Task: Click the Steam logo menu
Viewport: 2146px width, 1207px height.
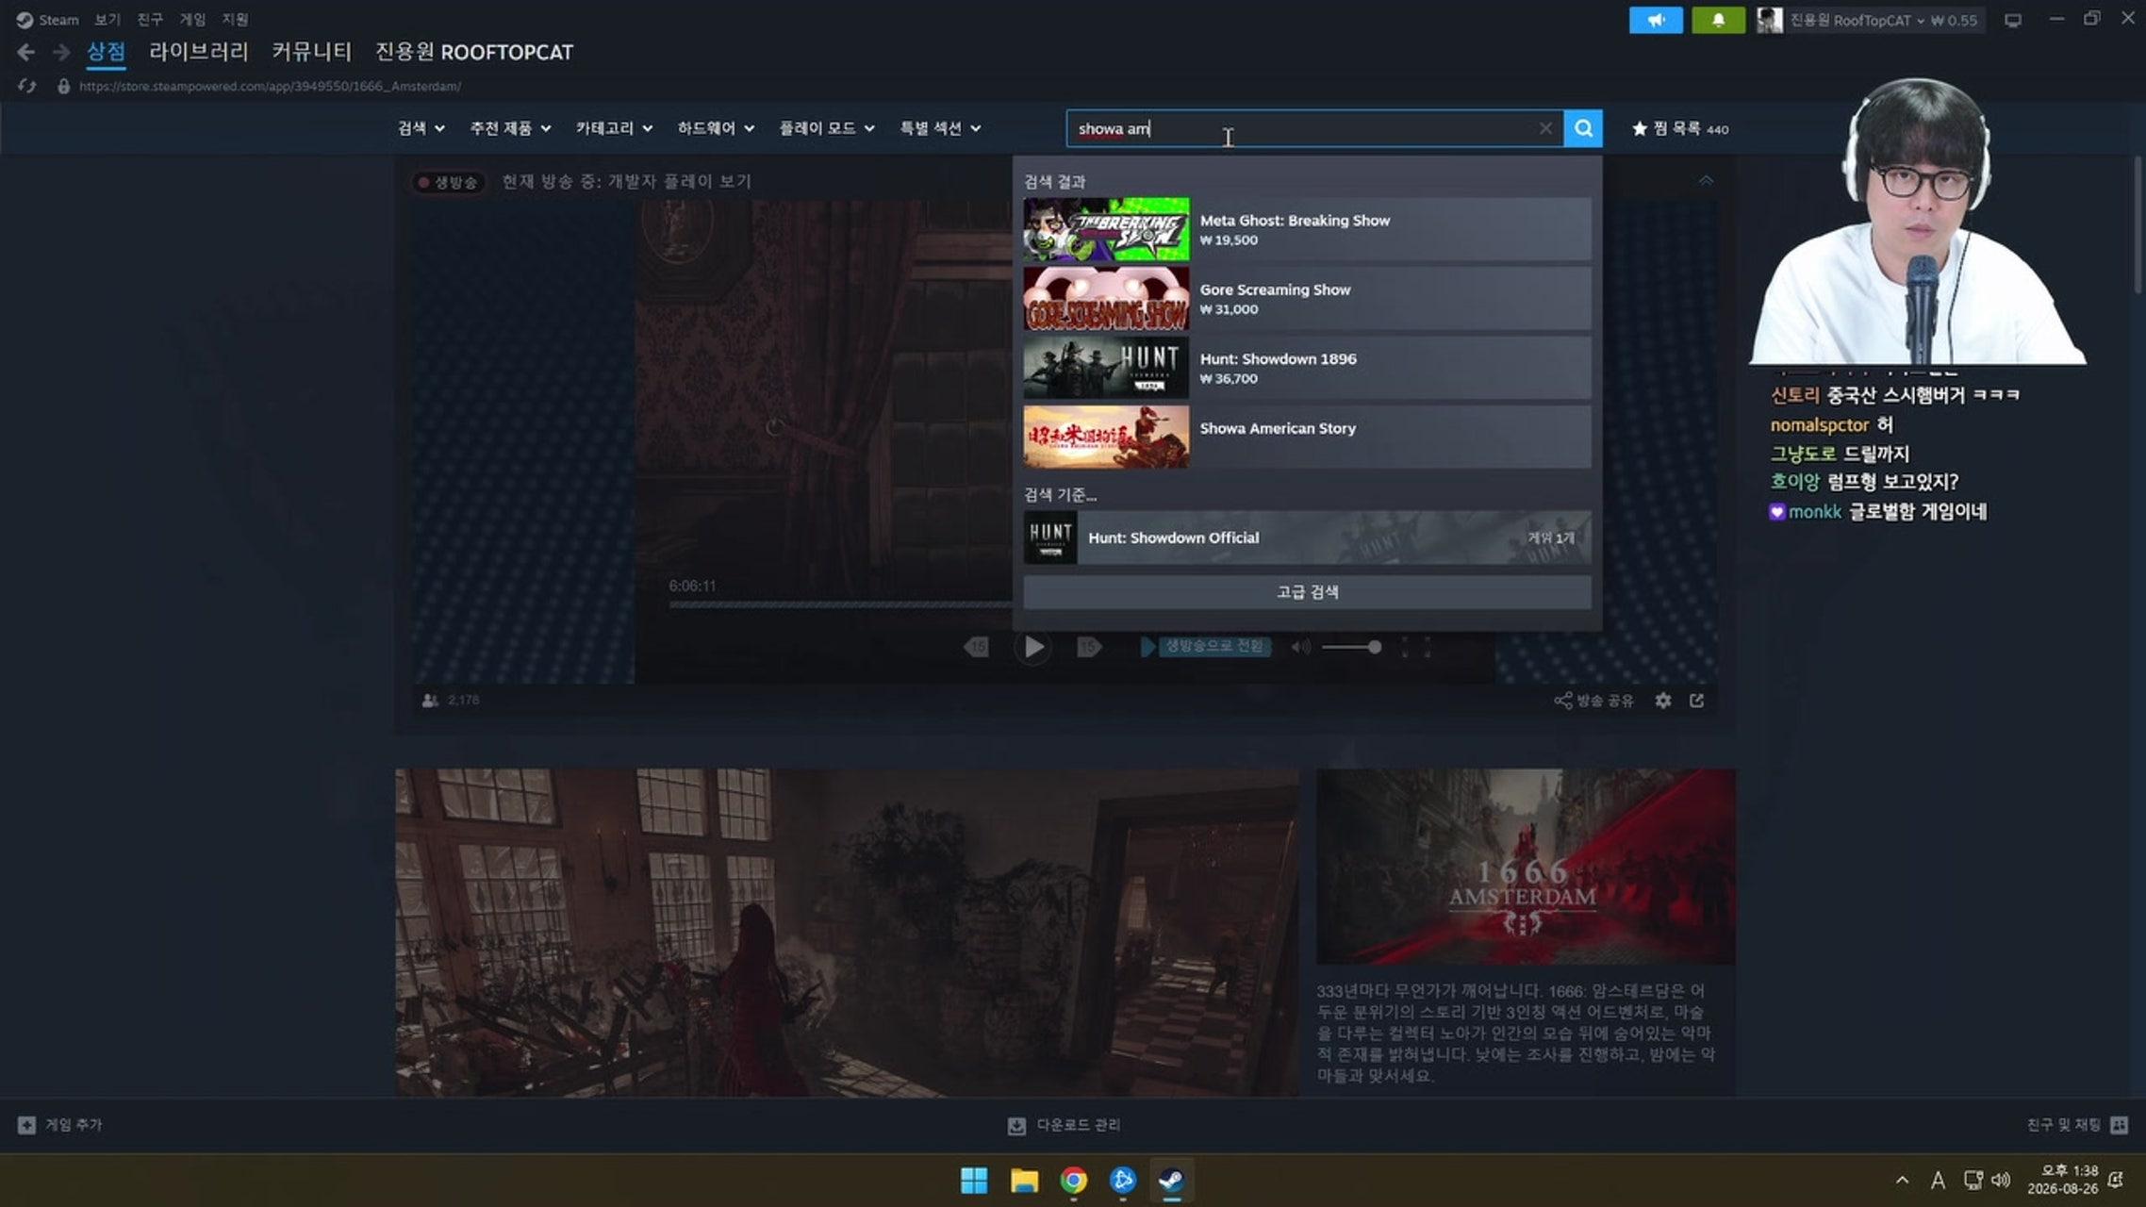Action: 47,20
